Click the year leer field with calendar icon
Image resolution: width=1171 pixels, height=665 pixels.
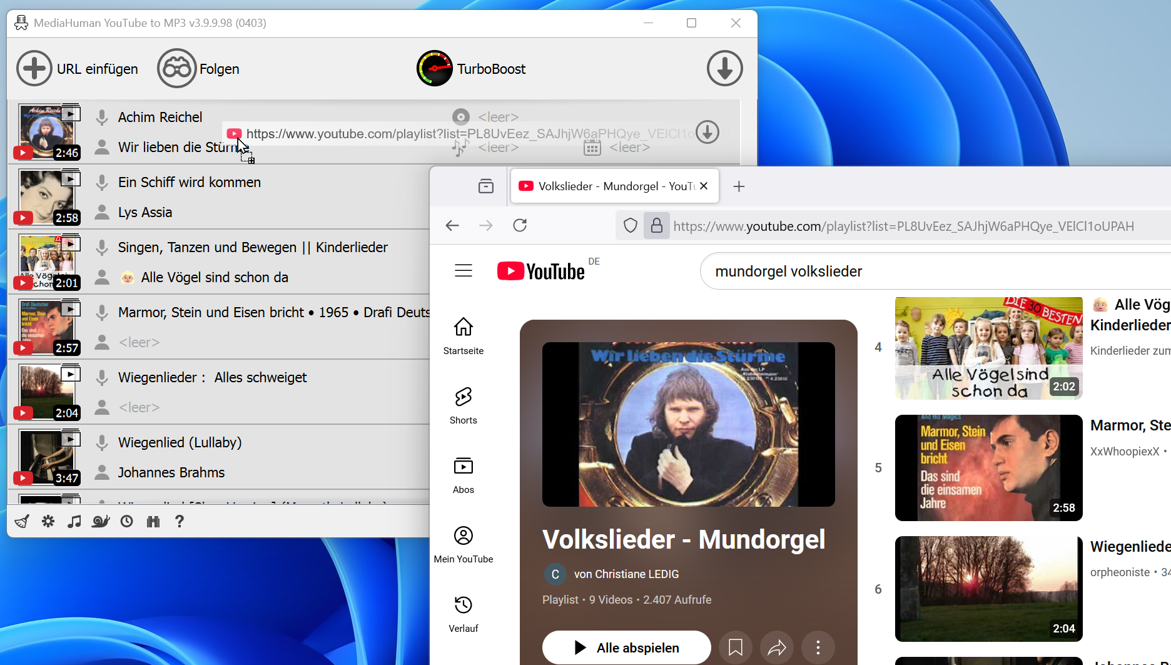click(x=630, y=147)
